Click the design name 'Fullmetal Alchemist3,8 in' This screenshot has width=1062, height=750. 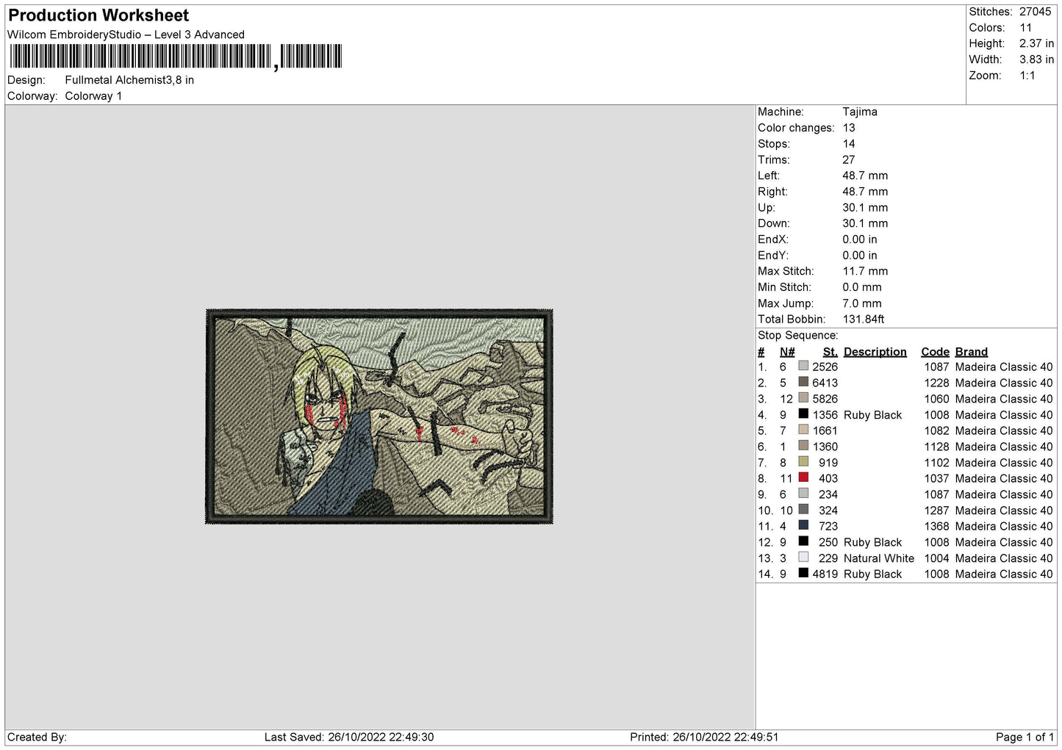(129, 80)
